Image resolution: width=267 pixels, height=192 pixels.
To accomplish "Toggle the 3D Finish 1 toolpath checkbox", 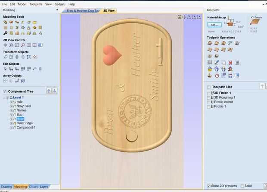I will 208,93.
